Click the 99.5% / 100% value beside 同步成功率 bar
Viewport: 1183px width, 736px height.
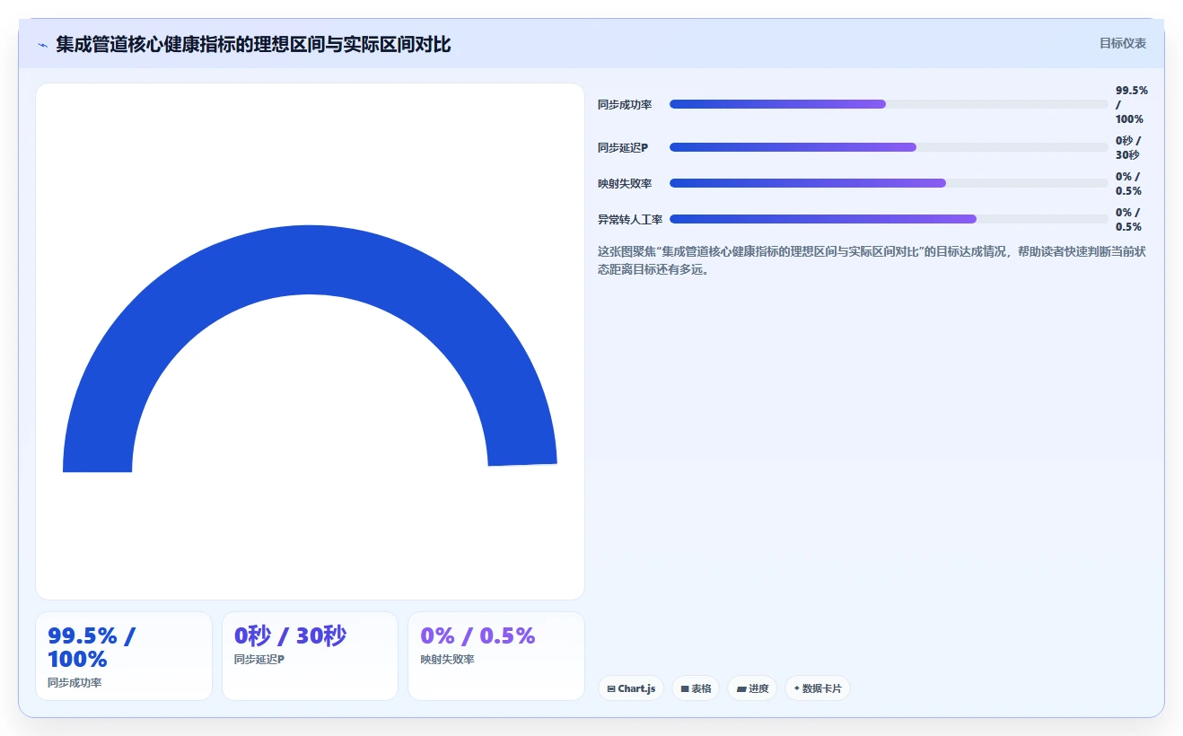tap(1131, 104)
